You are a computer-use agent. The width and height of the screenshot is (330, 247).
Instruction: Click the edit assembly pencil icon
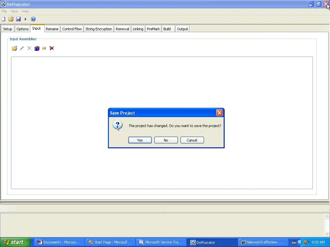pyautogui.click(x=22, y=48)
